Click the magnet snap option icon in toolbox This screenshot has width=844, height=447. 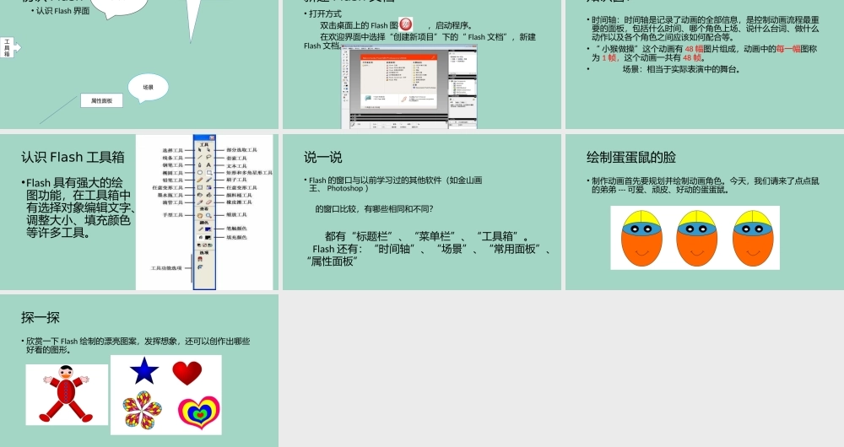coord(200,259)
